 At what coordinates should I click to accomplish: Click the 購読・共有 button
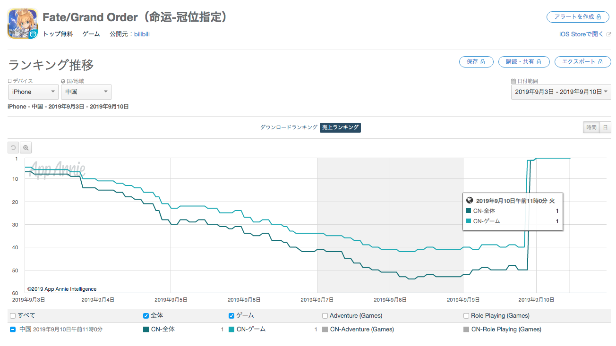click(524, 62)
